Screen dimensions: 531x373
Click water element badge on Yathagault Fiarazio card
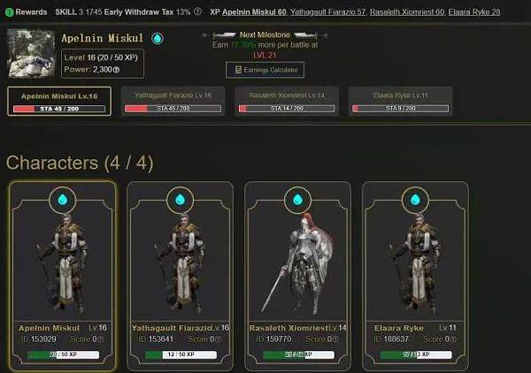(x=180, y=200)
